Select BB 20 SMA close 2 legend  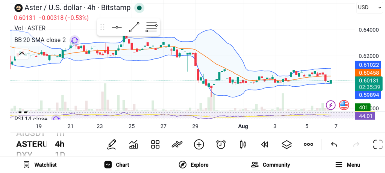(x=40, y=40)
